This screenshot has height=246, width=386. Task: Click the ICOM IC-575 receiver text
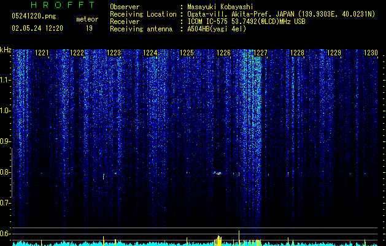point(246,22)
